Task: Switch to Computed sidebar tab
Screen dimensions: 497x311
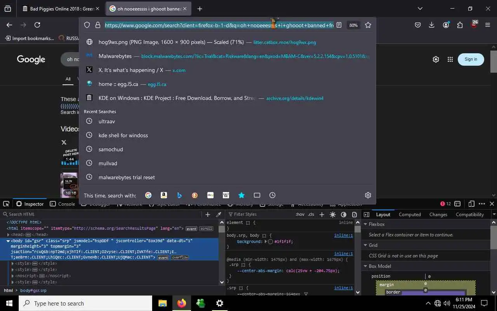Action: click(410, 214)
